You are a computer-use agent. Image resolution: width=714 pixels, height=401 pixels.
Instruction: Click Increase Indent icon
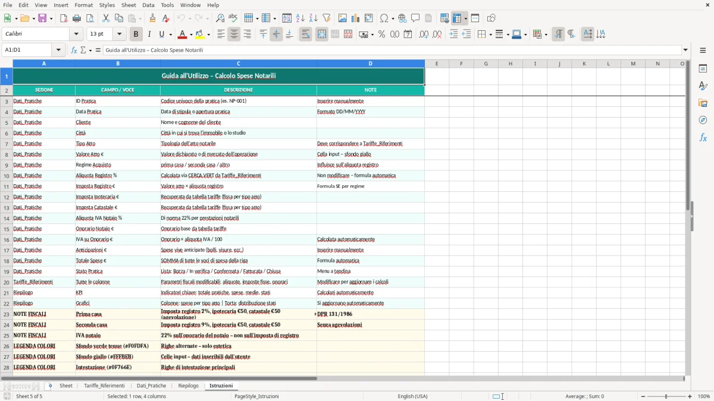453,34
